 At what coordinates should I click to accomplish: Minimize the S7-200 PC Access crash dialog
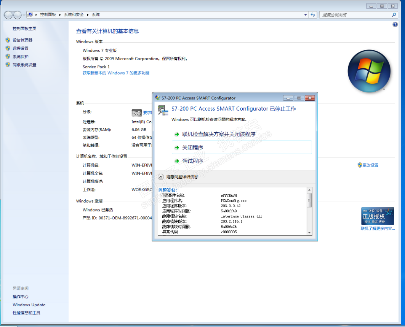288,98
